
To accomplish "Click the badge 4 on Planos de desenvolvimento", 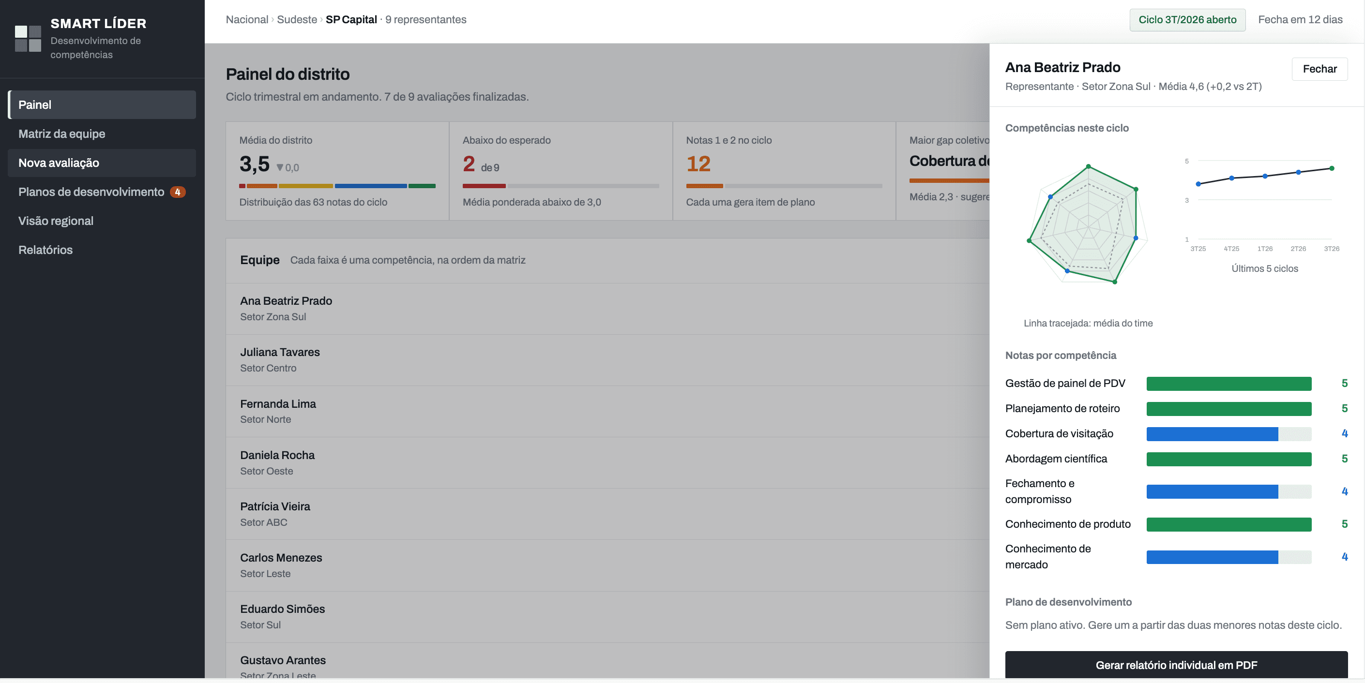I will click(x=178, y=192).
